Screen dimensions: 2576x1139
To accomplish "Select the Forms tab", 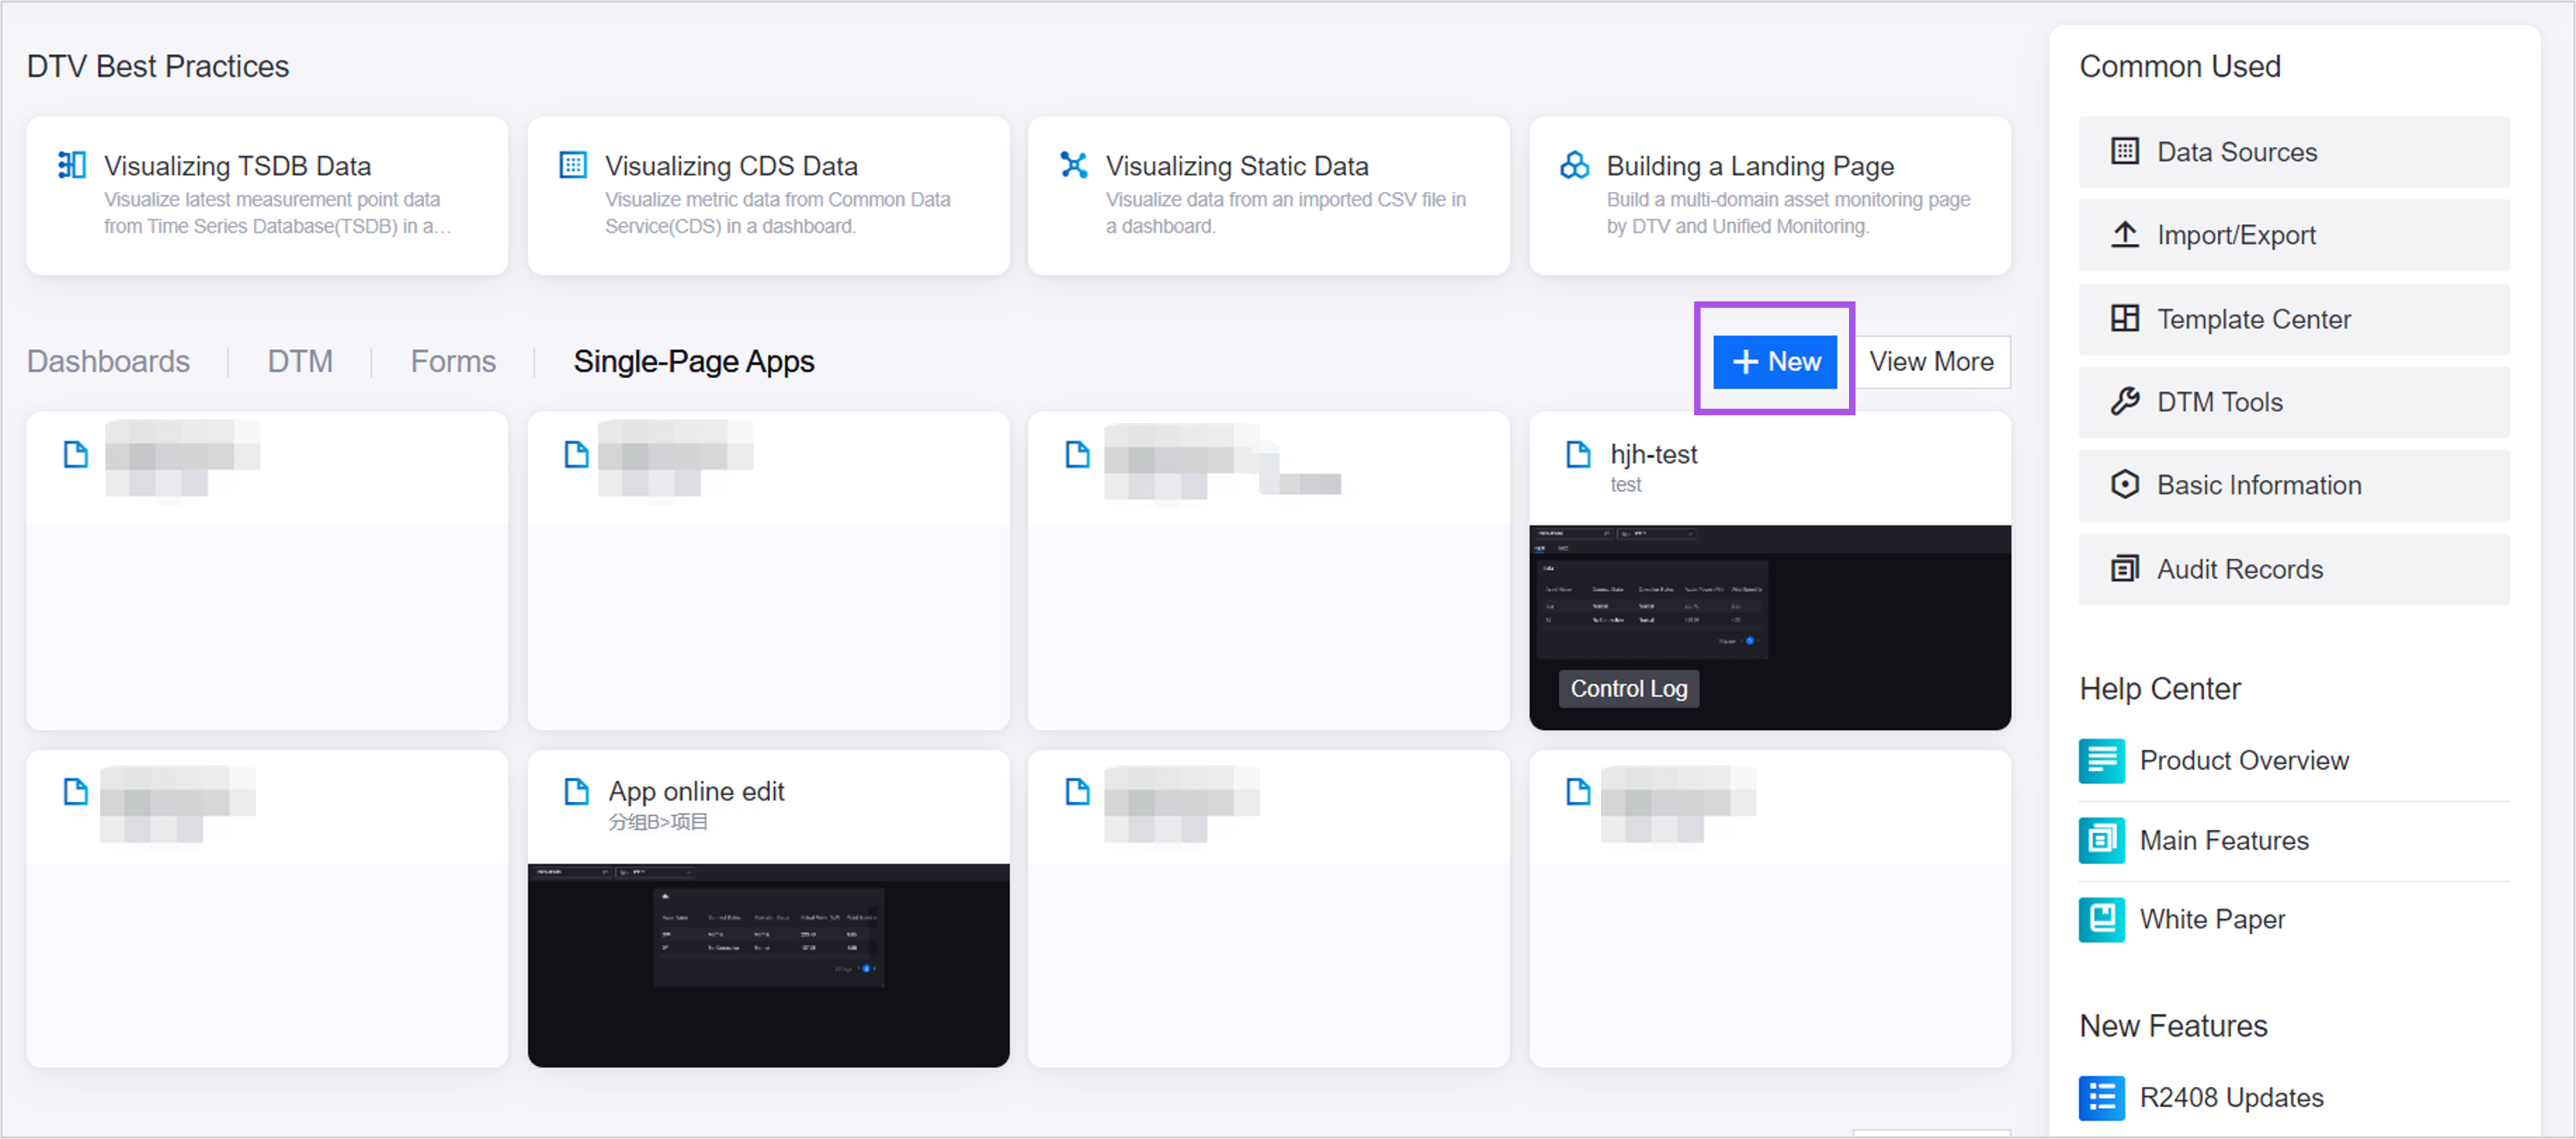I will point(453,361).
